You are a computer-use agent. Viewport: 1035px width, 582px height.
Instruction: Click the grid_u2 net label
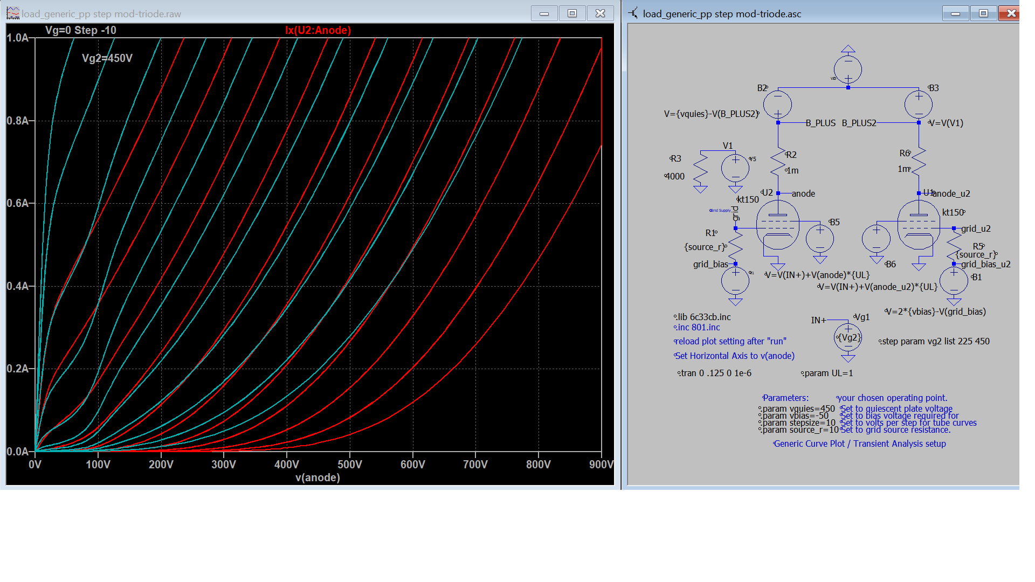click(976, 228)
